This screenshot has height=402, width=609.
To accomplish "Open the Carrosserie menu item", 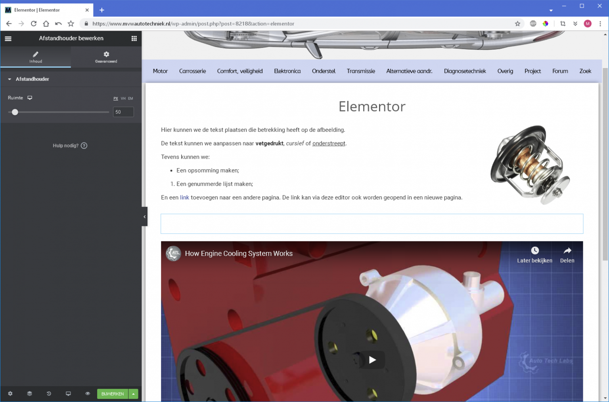I will (x=192, y=71).
